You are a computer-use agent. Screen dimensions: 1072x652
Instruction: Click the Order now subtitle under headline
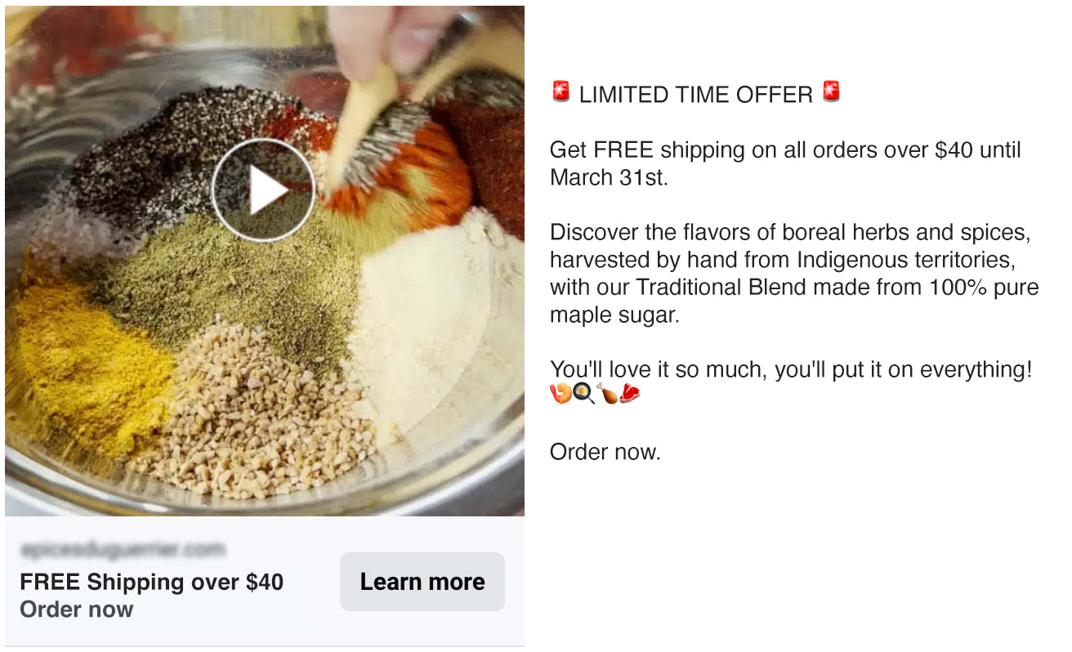[77, 610]
